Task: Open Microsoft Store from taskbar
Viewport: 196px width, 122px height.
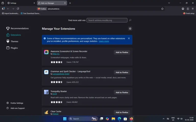Action: 125,119
